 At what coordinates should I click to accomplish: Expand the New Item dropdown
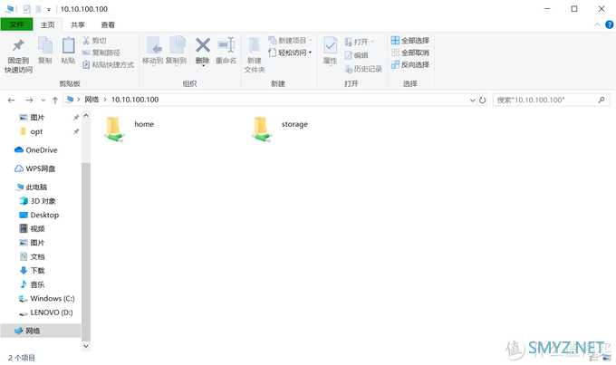293,41
